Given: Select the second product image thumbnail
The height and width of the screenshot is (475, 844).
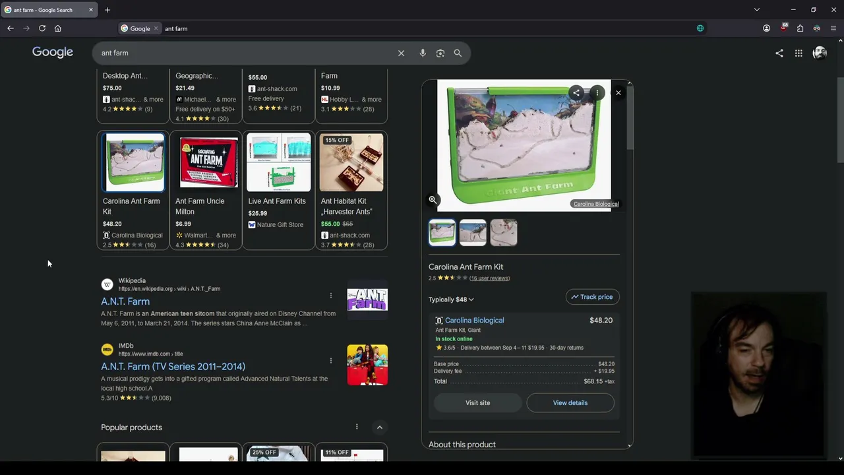Looking at the screenshot, I should [x=473, y=232].
